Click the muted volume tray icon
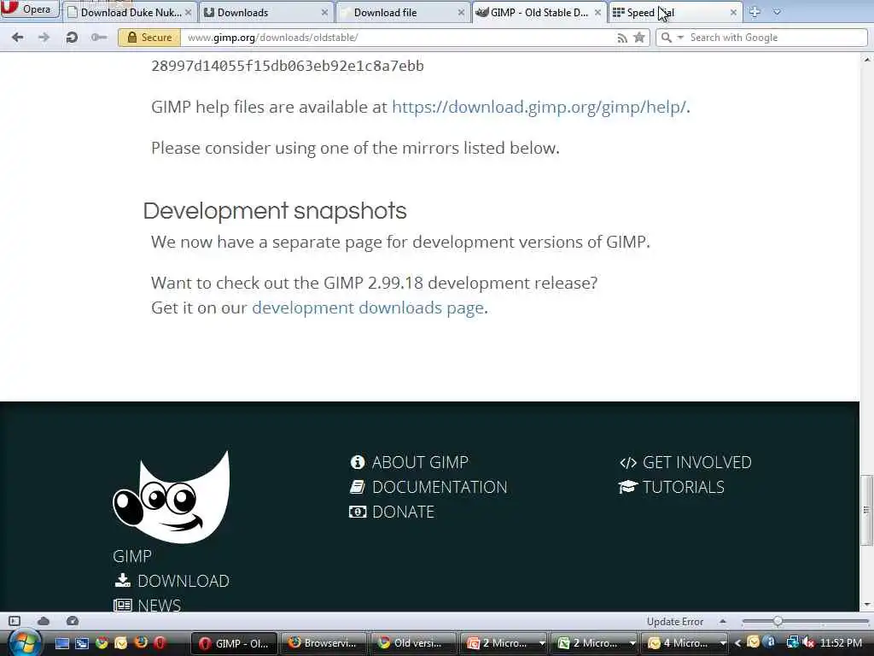 (808, 643)
